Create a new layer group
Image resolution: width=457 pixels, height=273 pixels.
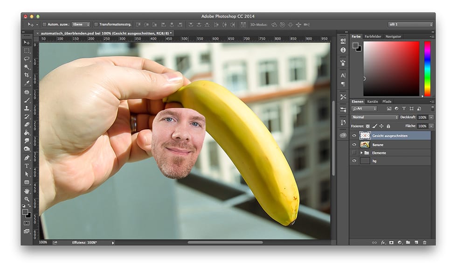tap(408, 242)
